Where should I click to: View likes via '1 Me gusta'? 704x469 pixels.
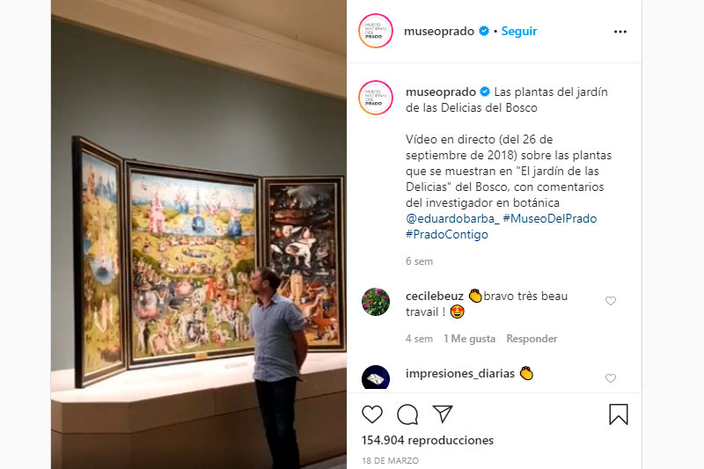(469, 339)
